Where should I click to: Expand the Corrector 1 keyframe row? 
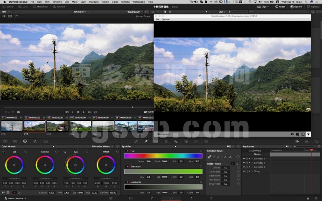coord(252,159)
